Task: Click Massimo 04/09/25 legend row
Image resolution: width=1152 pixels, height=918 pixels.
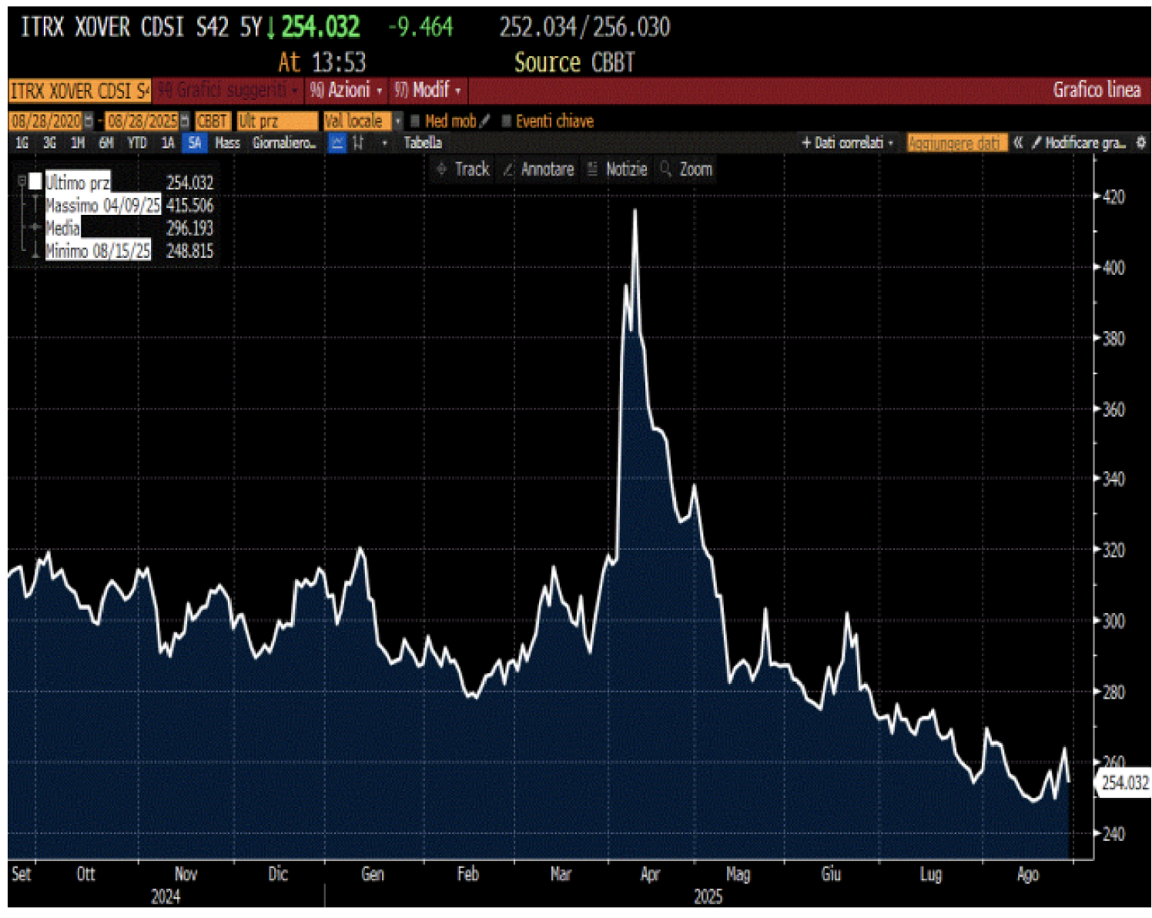Action: coord(102,206)
